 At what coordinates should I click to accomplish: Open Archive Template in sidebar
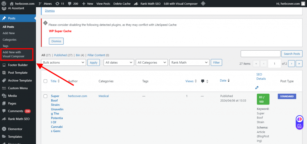pyautogui.click(x=20, y=81)
